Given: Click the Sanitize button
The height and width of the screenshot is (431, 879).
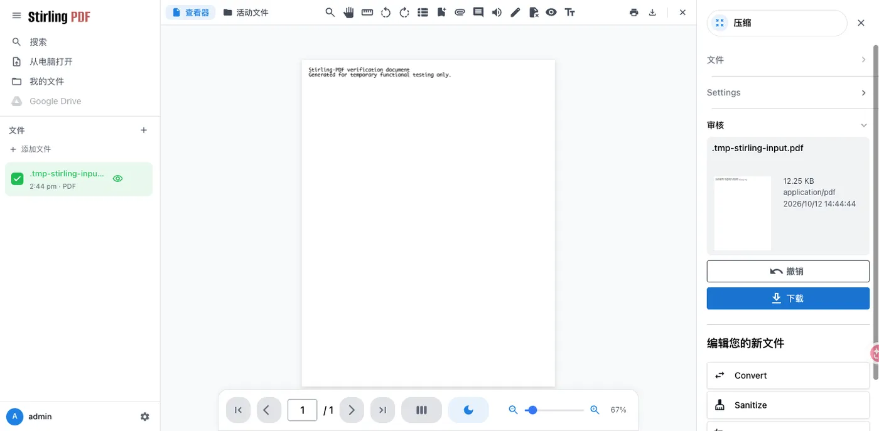Looking at the screenshot, I should [x=788, y=405].
